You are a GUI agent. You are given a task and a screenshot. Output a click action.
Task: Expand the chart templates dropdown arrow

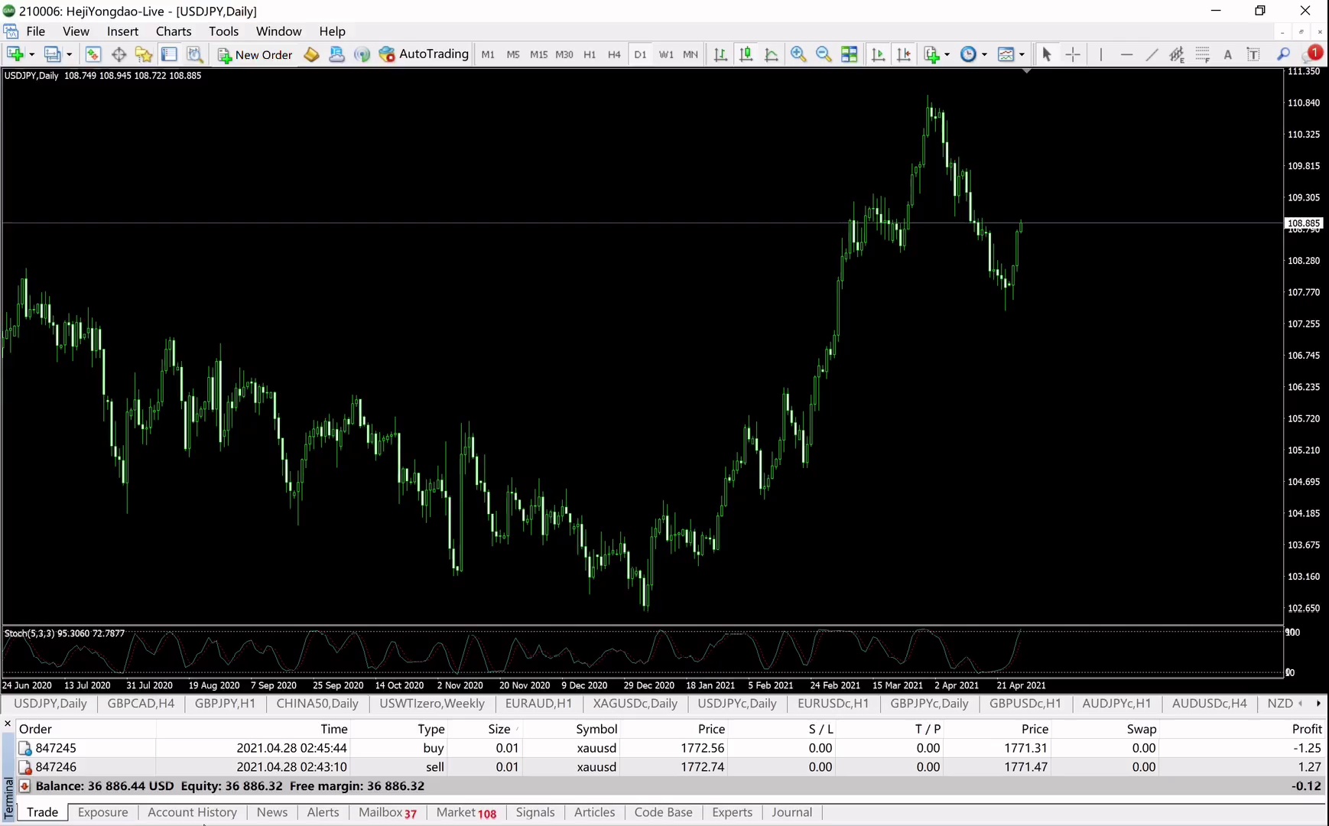click(x=1022, y=54)
